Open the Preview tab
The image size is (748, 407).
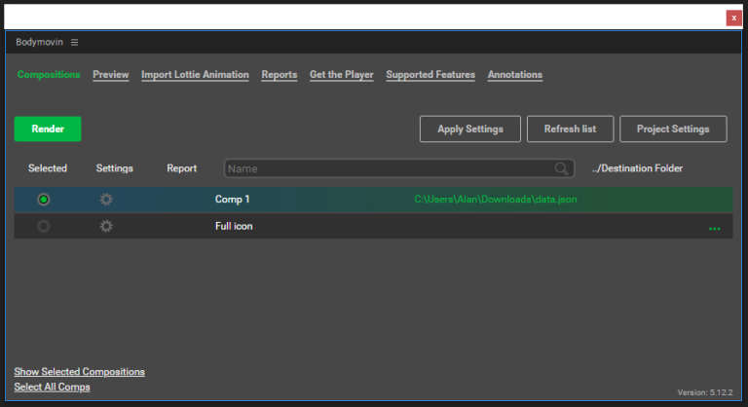(111, 75)
